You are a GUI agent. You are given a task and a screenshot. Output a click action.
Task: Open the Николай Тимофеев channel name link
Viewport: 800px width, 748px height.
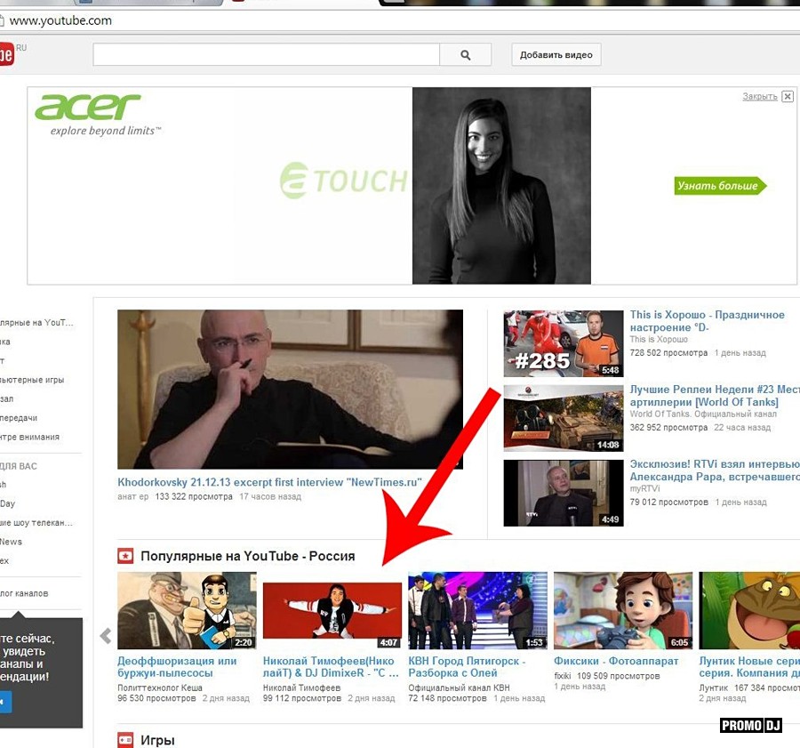pos(301,688)
